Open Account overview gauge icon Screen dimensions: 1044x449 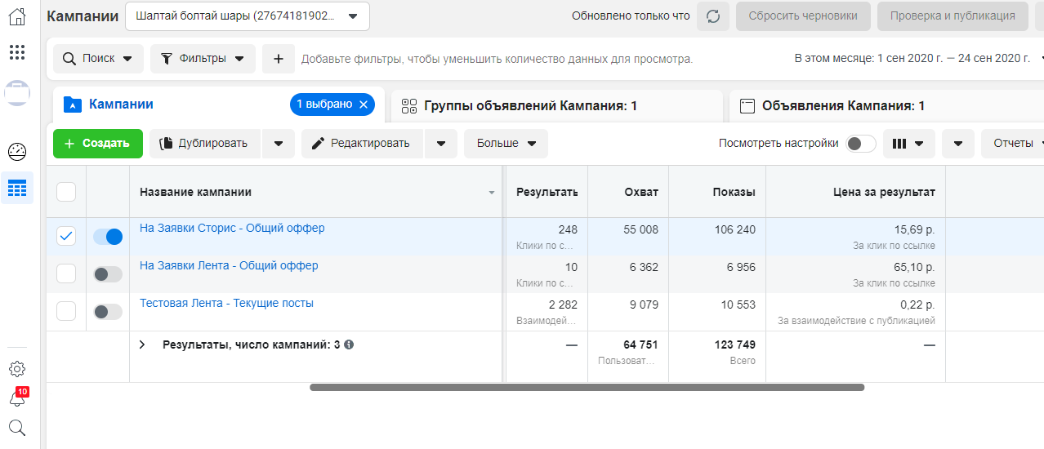[x=16, y=152]
